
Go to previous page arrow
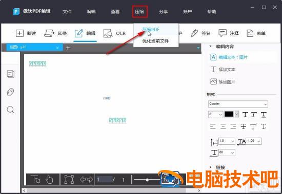click(x=83, y=179)
